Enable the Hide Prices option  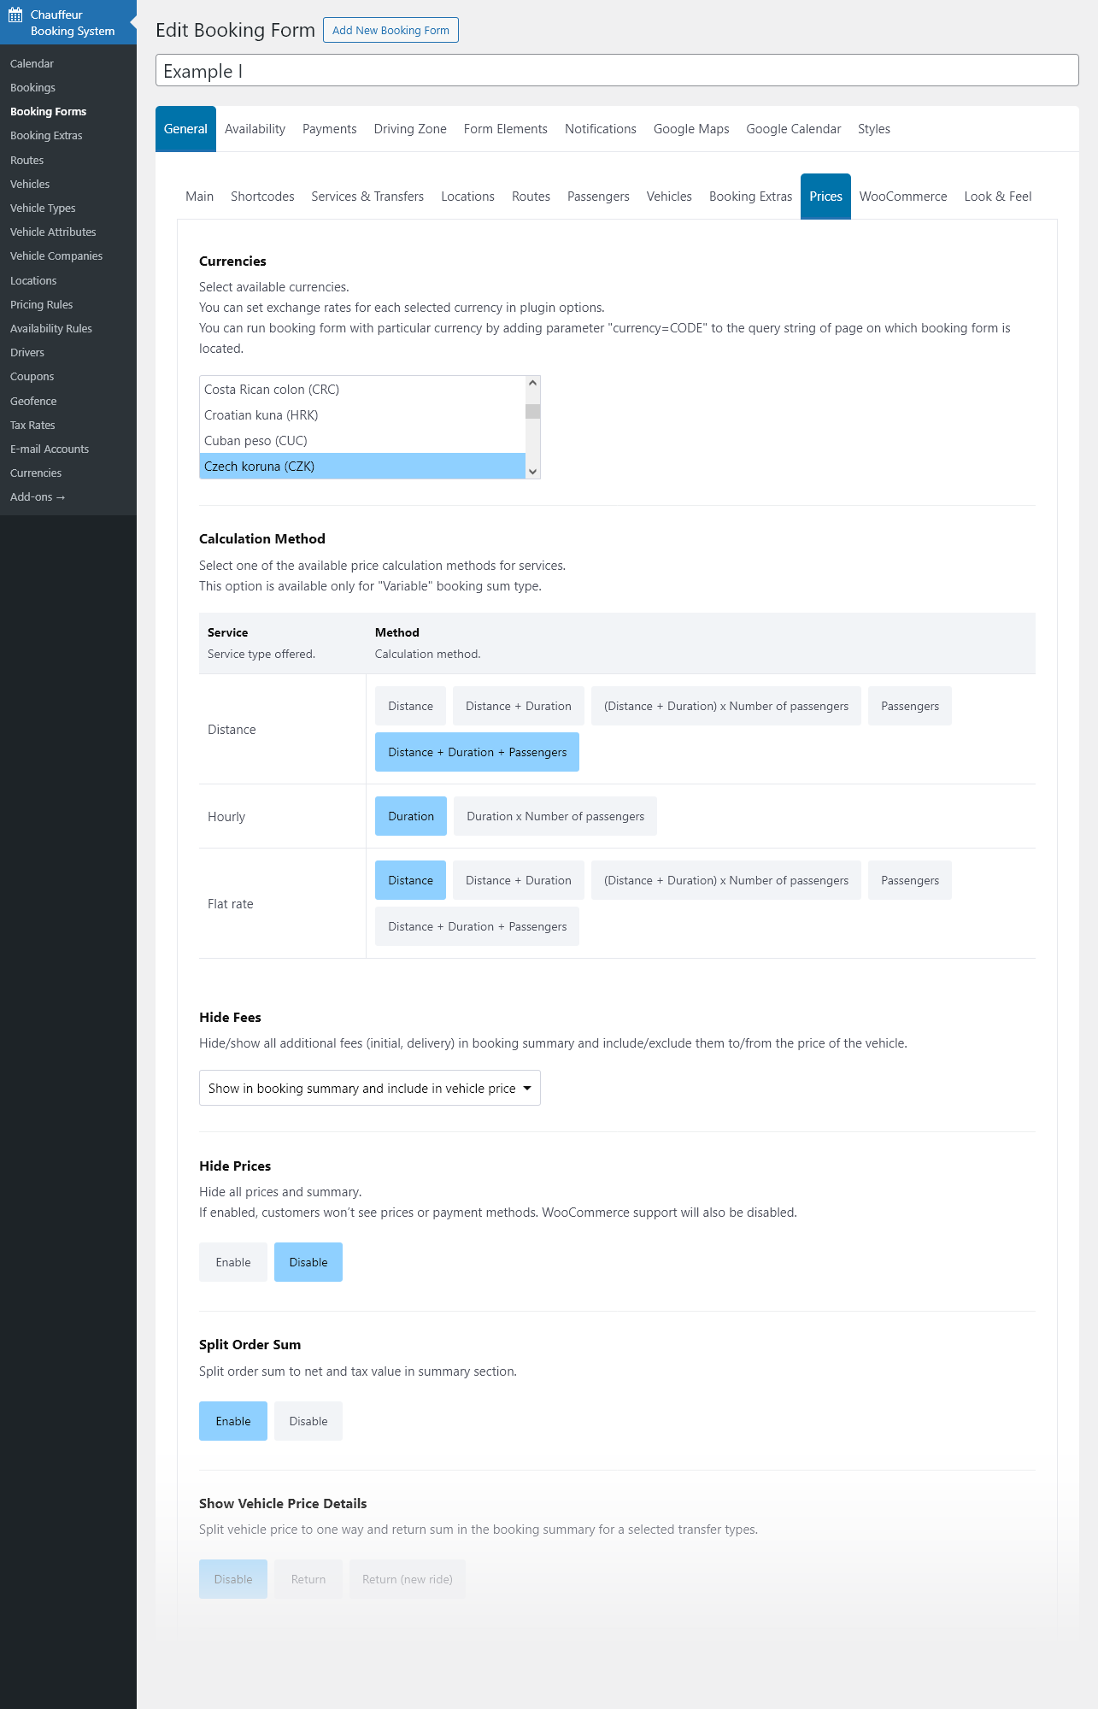[232, 1262]
